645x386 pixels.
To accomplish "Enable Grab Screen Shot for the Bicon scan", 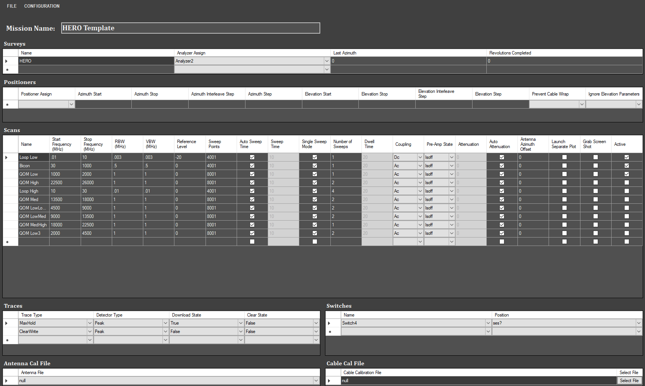I will [x=595, y=165].
